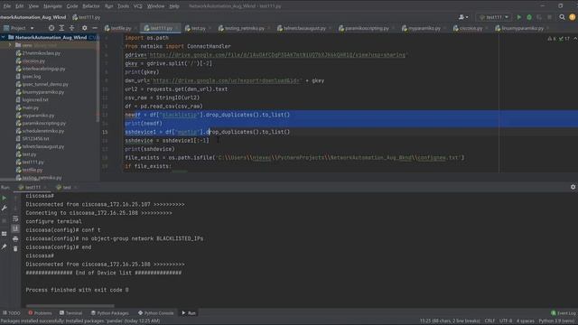Screen dimensions: 578x325
Task: Select ipsec_tunnel_demo.py in project tree
Action: 44,84
